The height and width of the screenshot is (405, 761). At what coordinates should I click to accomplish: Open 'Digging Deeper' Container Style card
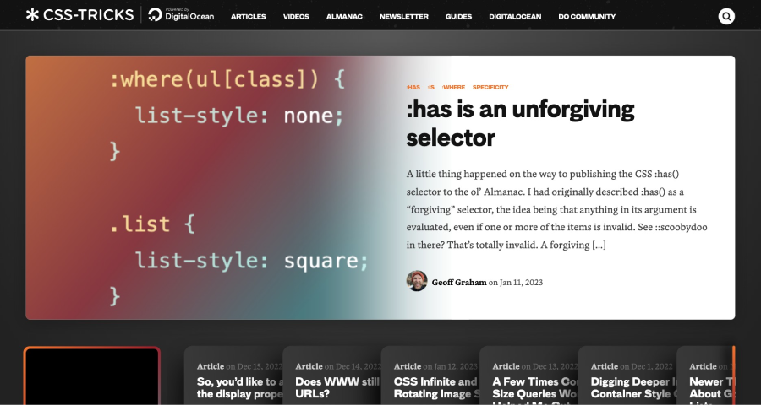click(x=627, y=386)
